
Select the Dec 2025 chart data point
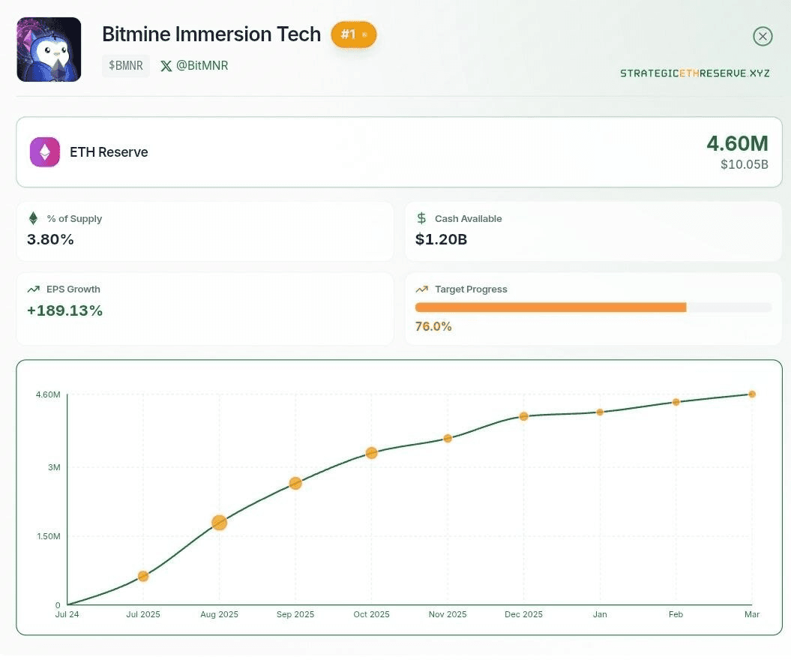523,416
